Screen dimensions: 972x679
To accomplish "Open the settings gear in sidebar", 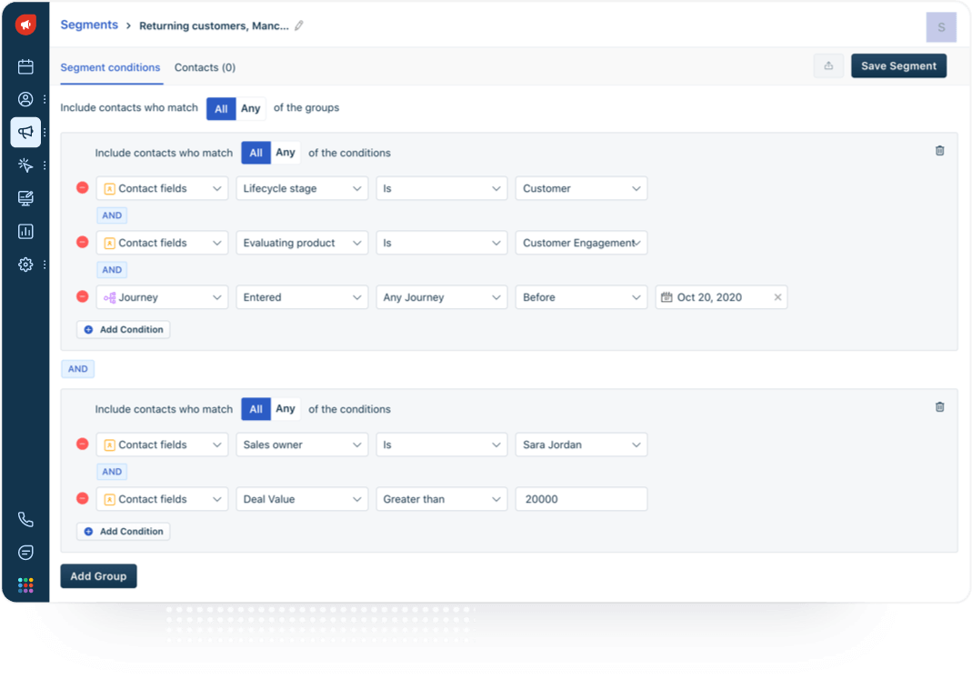I will point(25,265).
